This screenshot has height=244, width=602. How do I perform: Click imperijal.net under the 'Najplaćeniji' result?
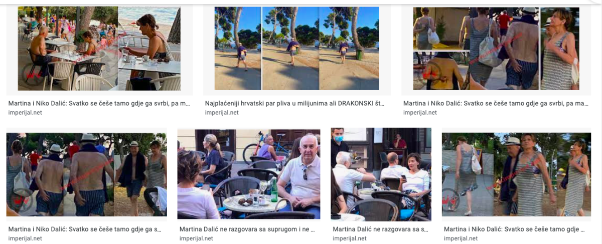pos(222,113)
